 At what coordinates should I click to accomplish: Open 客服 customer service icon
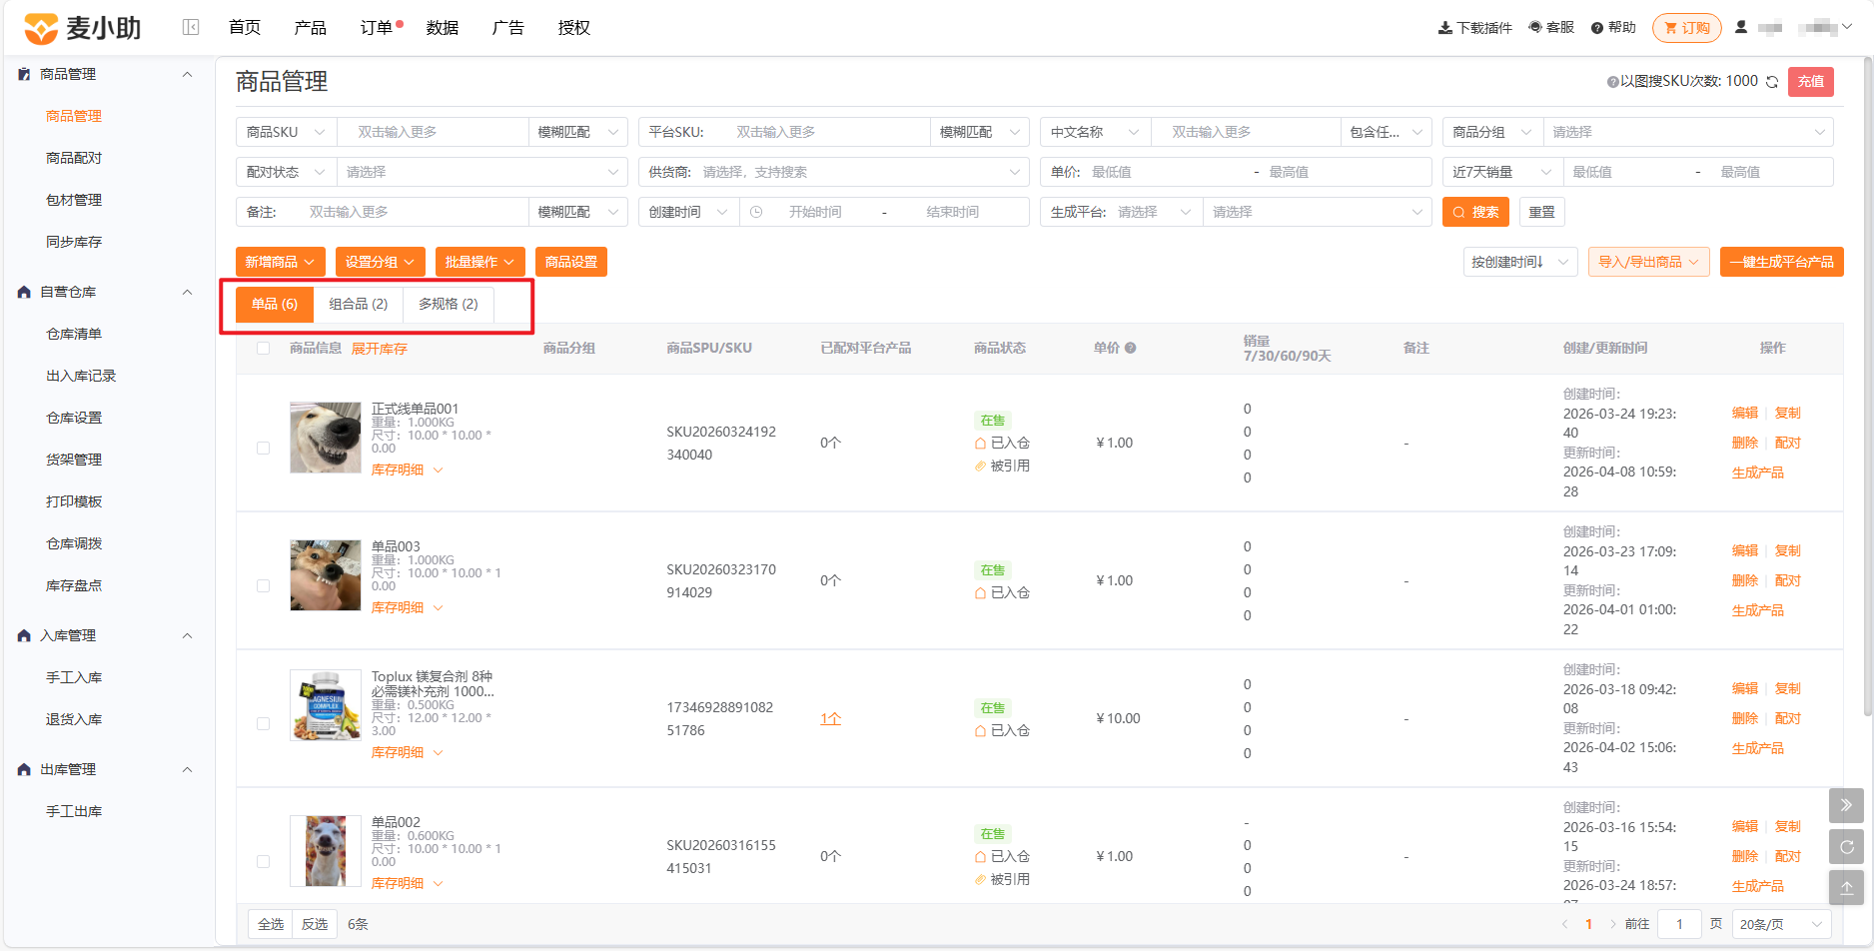1535,27
